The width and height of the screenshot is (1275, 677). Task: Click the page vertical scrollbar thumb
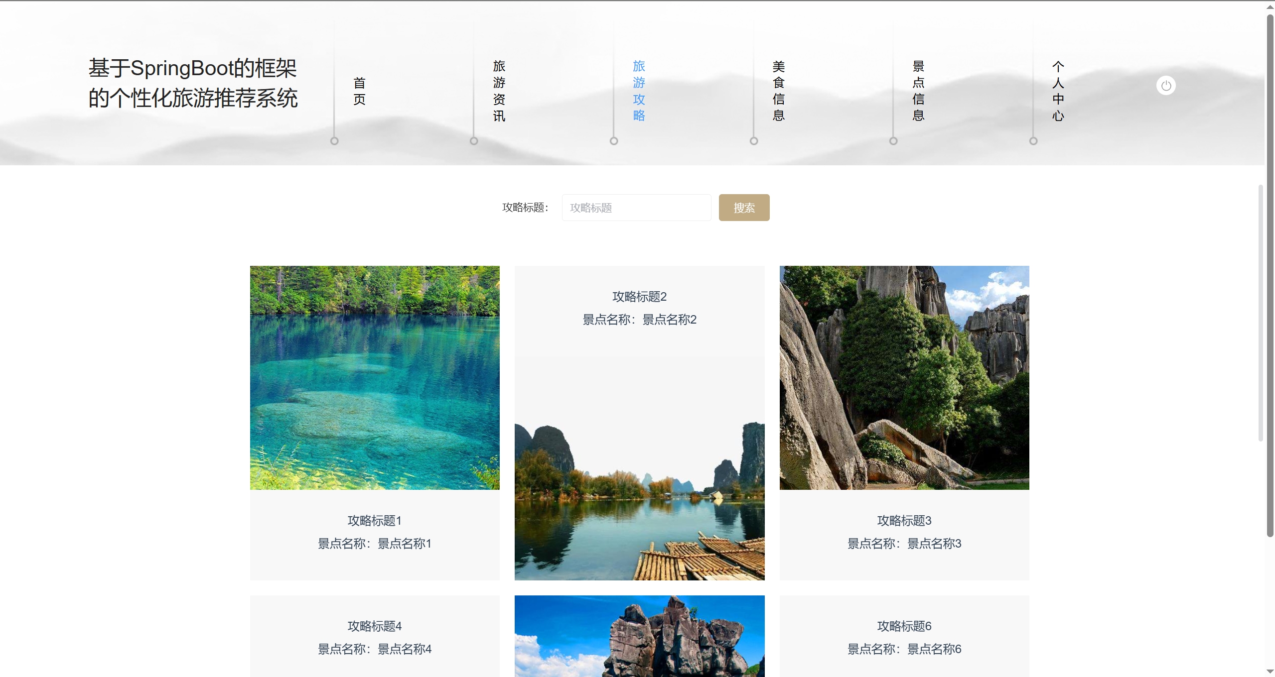(1270, 276)
